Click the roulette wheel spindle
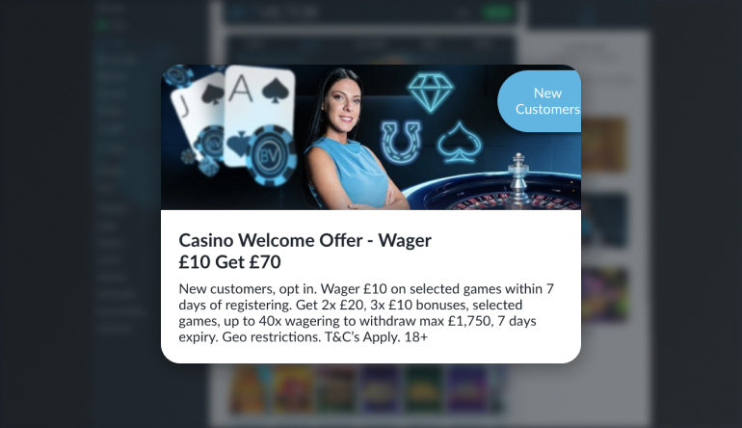Screen dimensions: 742x428 coord(518,177)
